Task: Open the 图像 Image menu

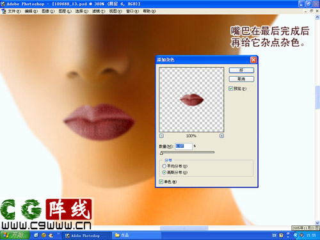Action: coord(48,11)
